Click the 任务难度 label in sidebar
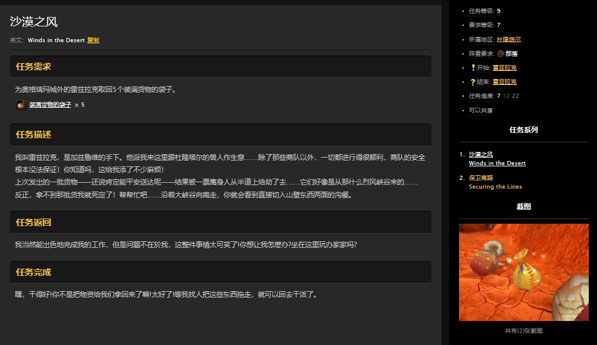Viewport: 597px width, 345px height. [481, 96]
